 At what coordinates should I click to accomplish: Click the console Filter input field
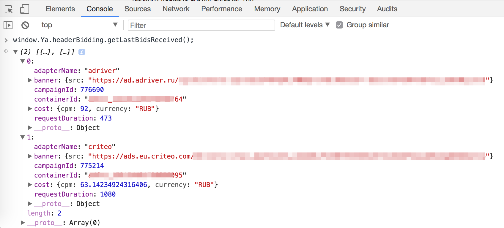click(201, 25)
